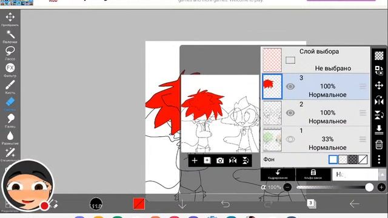388x218 pixels.
Task: Open the FX Filter tool
Action: coord(10,70)
